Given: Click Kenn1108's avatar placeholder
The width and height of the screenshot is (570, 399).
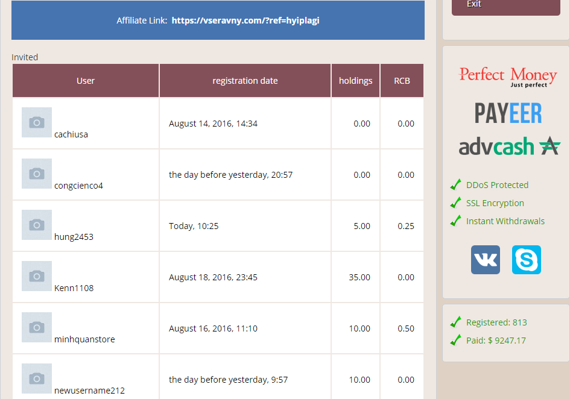Looking at the screenshot, I should [x=37, y=276].
